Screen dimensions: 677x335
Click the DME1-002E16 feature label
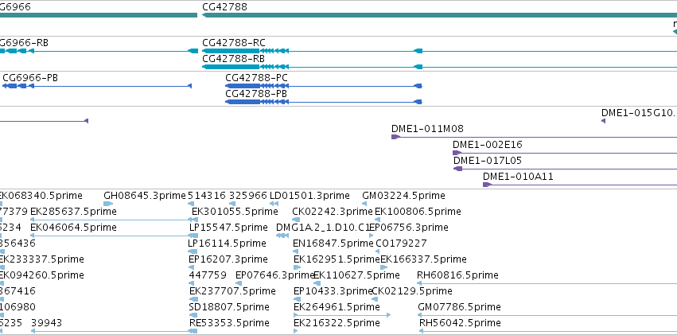(x=488, y=145)
